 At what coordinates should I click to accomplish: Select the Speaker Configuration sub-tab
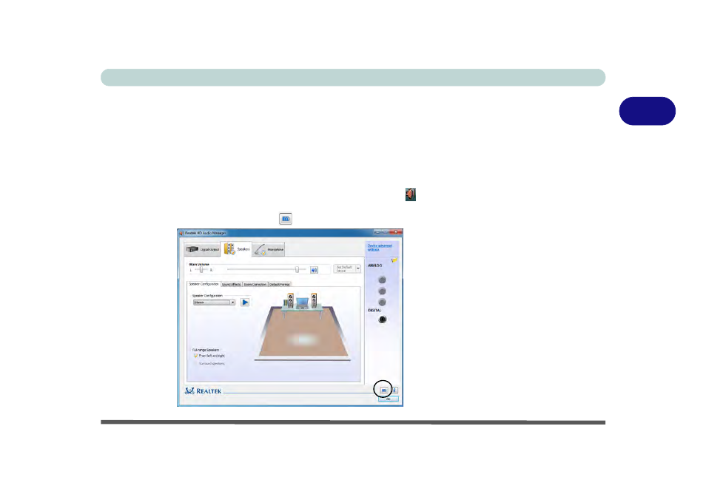(204, 284)
